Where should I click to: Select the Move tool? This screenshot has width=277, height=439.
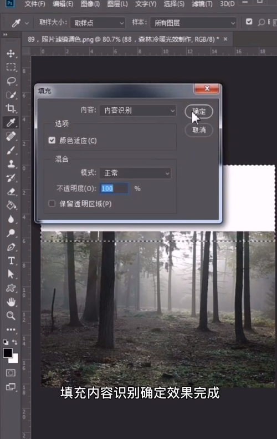point(11,53)
